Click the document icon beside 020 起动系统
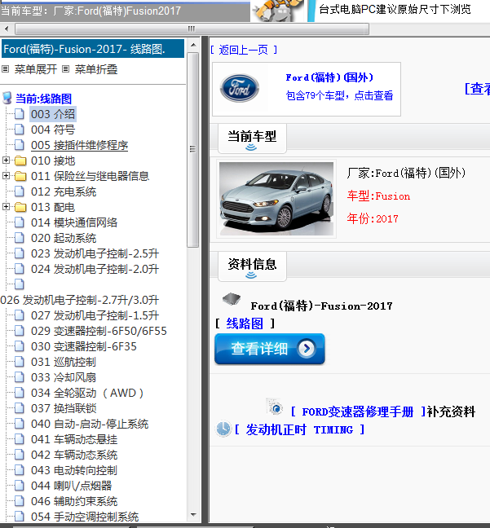This screenshot has height=528, width=490. [x=20, y=238]
